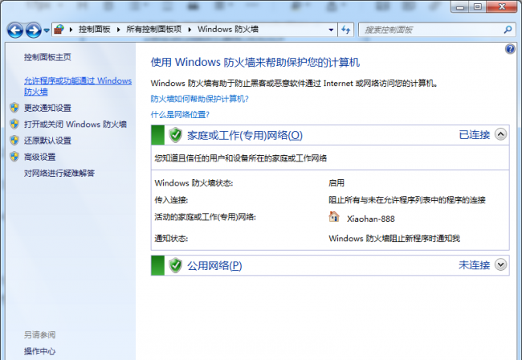Click the 未连接 status text
The height and width of the screenshot is (360, 522).
pyautogui.click(x=475, y=265)
